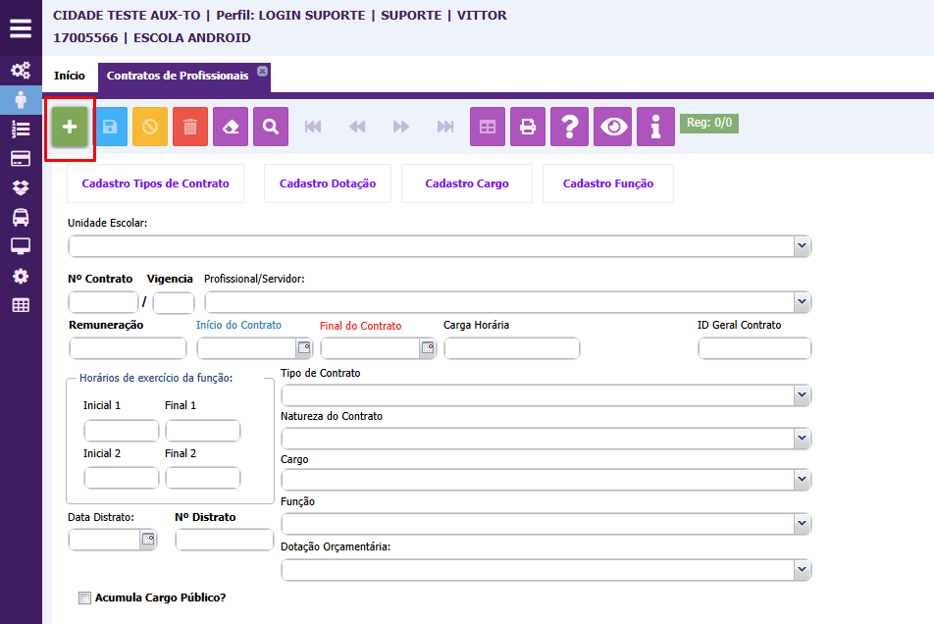Open the Tipo de Contrato dropdown
This screenshot has width=934, height=624.
(x=802, y=394)
